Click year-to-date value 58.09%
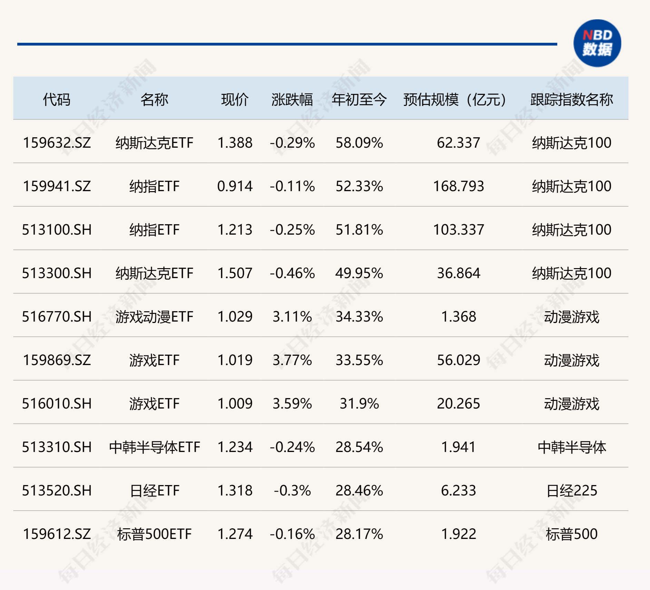Image resolution: width=650 pixels, height=590 pixels. tap(359, 143)
